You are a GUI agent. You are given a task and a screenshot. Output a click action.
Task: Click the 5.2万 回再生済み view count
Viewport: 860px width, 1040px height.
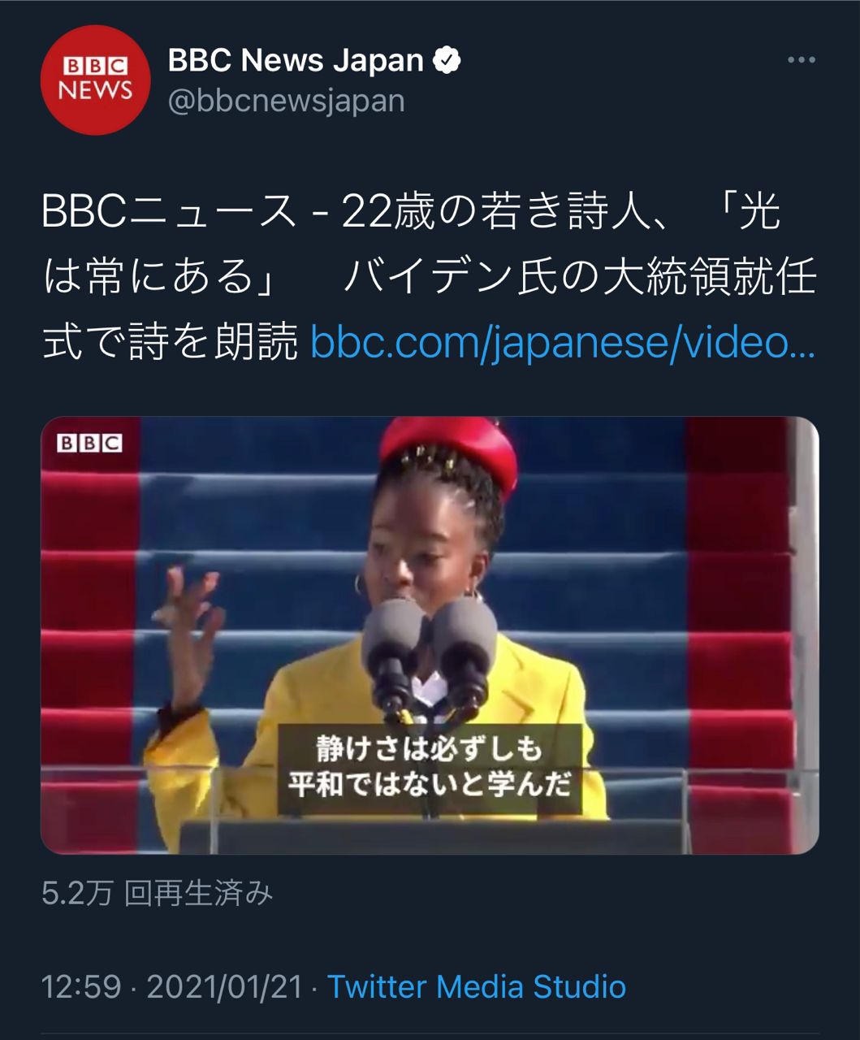tap(157, 893)
